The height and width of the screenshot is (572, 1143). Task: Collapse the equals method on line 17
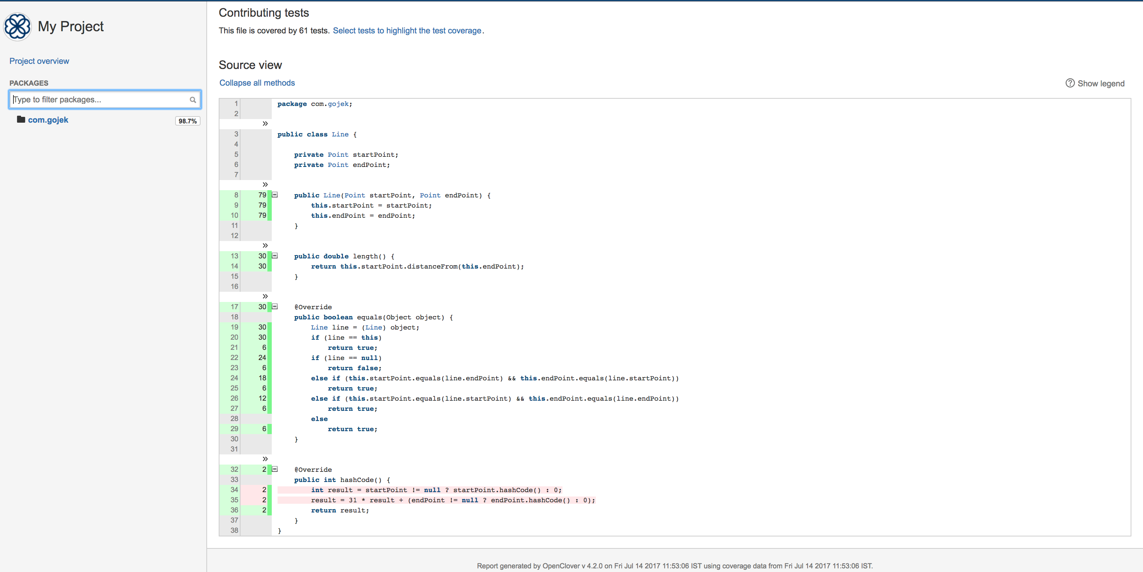click(275, 306)
